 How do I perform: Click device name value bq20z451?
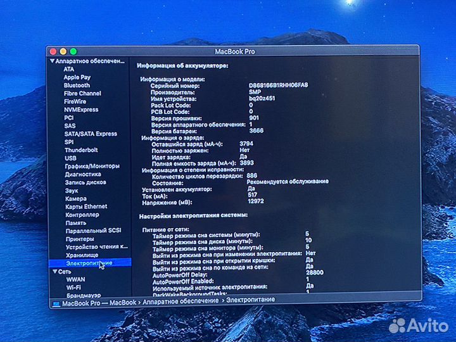pos(262,98)
